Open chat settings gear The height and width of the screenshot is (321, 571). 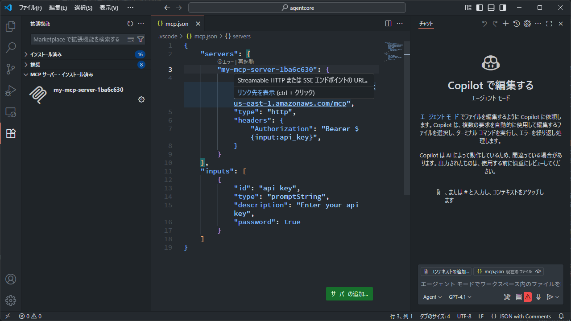click(527, 24)
